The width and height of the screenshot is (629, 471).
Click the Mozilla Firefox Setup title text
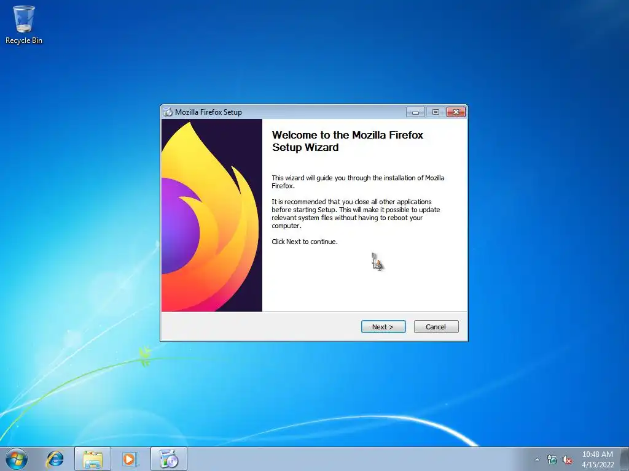click(208, 112)
